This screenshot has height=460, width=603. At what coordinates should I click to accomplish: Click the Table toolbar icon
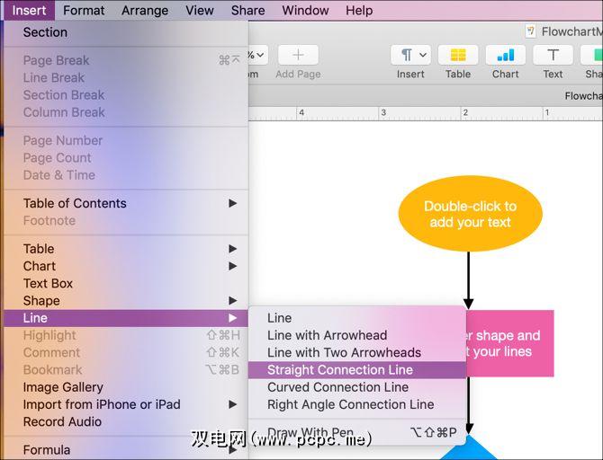pyautogui.click(x=458, y=55)
